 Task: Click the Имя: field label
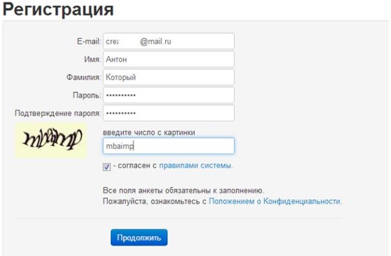click(x=93, y=59)
